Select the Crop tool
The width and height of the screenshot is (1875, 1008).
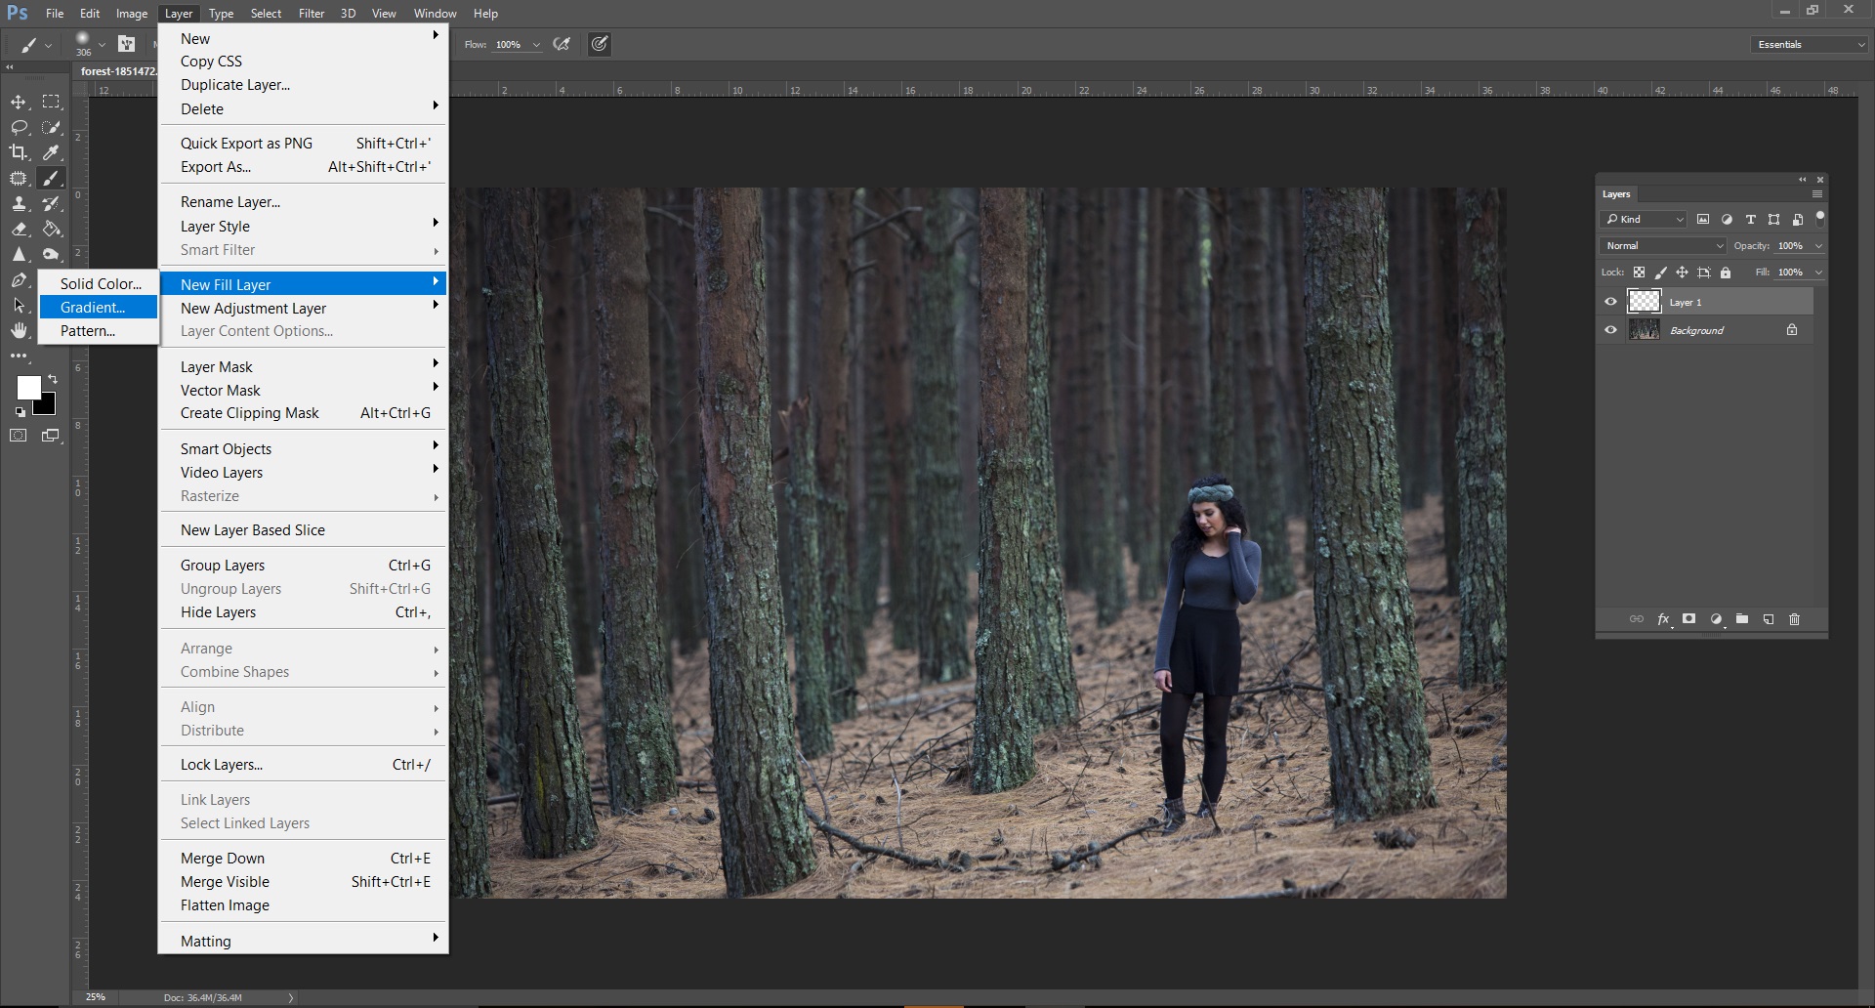(19, 152)
